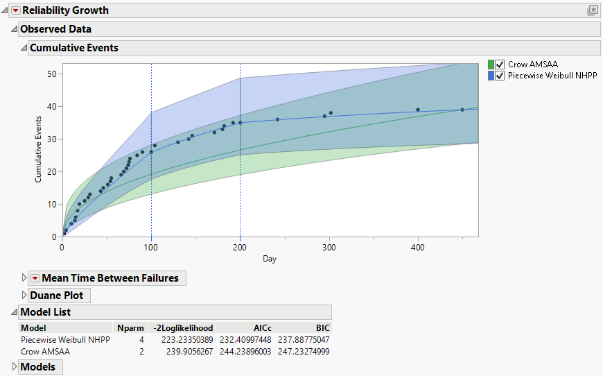Image resolution: width=603 pixels, height=376 pixels.
Task: Click the report options icon at top right
Action: (593, 10)
